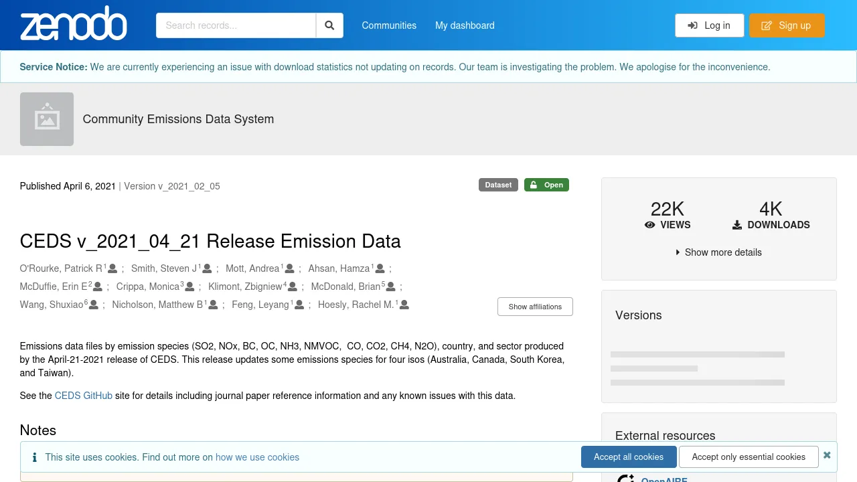Click person icon beside Hoesly, Rachel M.
Screen dimensions: 857x482
click(404, 305)
